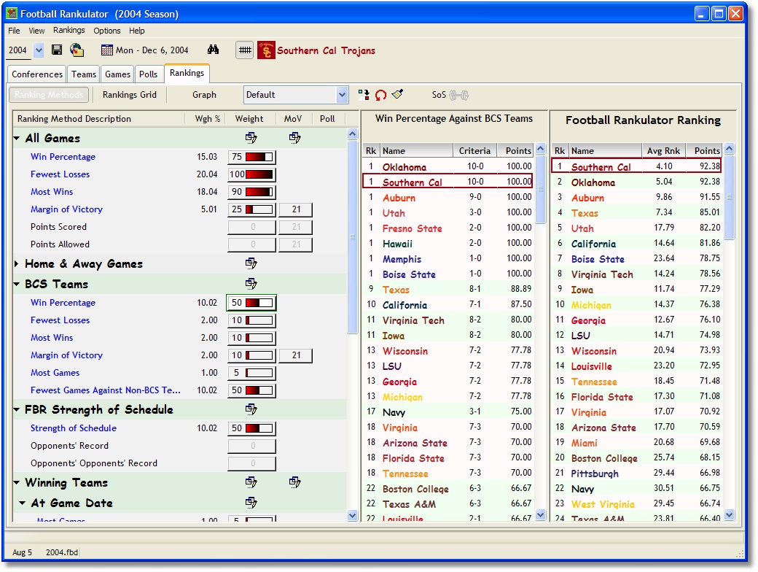Click the Ranking Methods button

(x=49, y=95)
